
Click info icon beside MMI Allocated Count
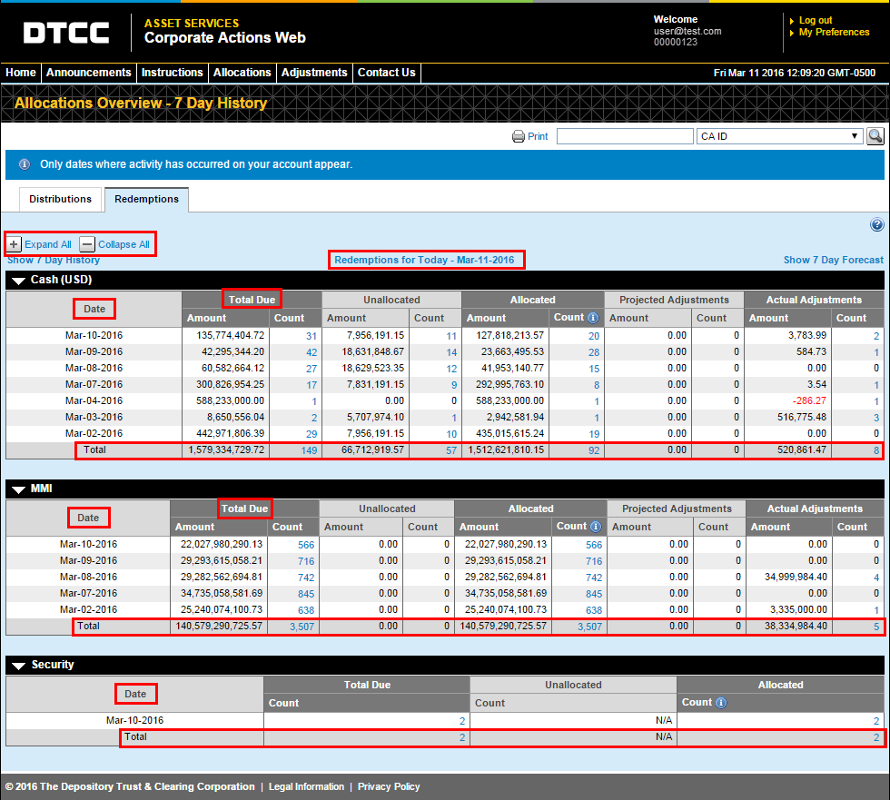[x=596, y=527]
